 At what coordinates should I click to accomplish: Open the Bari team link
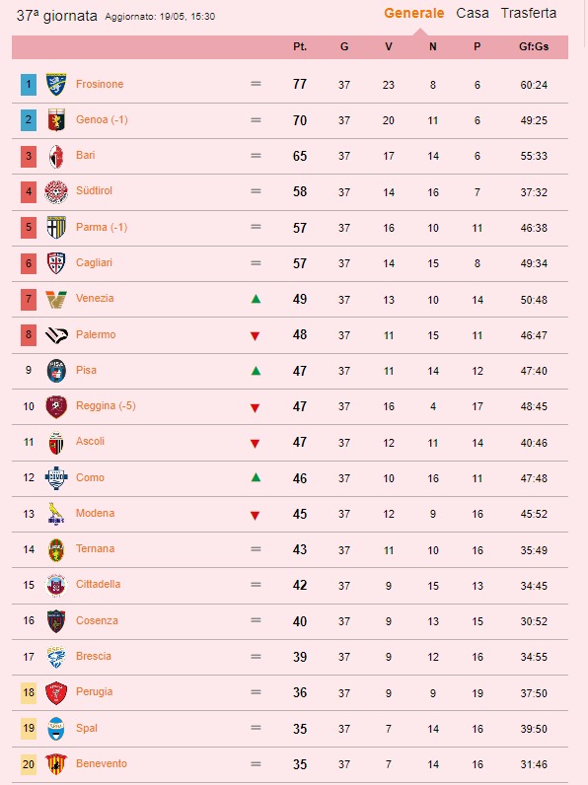click(86, 155)
